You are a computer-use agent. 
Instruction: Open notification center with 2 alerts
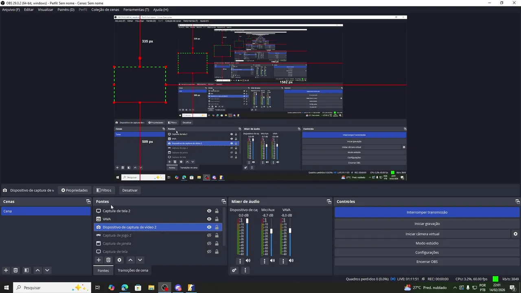click(x=512, y=288)
